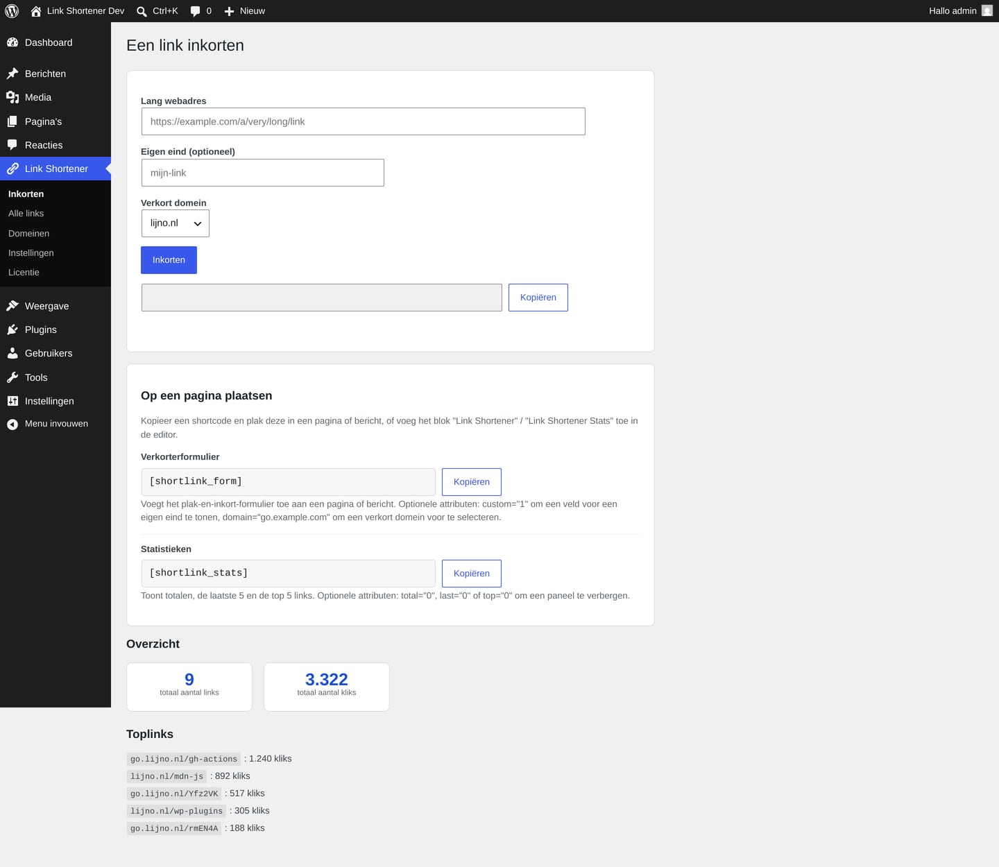Click the plus icon beside Nieuw
The image size is (999, 867).
pyautogui.click(x=229, y=11)
